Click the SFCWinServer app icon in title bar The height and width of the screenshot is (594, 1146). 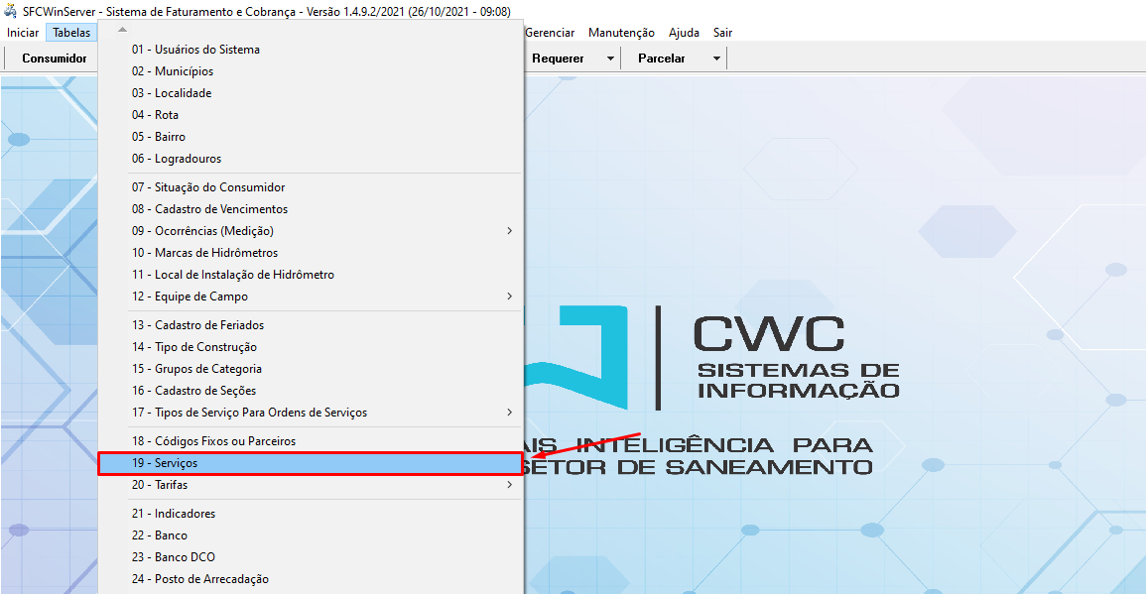11,12
